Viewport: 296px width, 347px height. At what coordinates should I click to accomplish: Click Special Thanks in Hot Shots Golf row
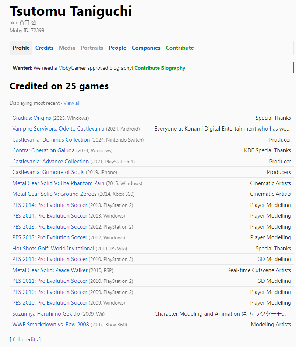coord(273,249)
